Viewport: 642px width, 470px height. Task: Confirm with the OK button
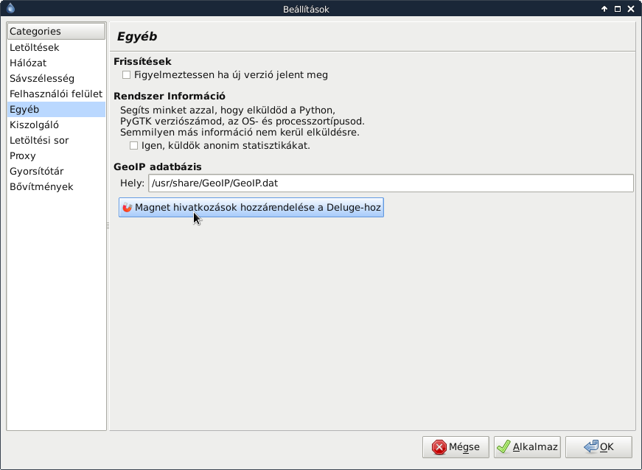pos(599,446)
